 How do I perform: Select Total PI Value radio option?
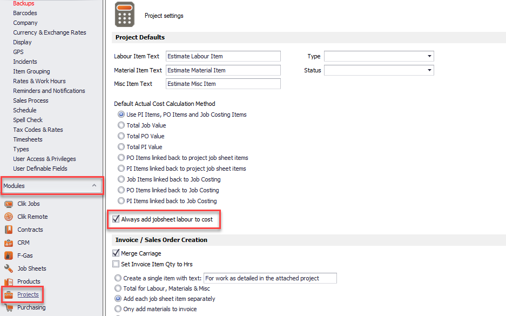[121, 147]
